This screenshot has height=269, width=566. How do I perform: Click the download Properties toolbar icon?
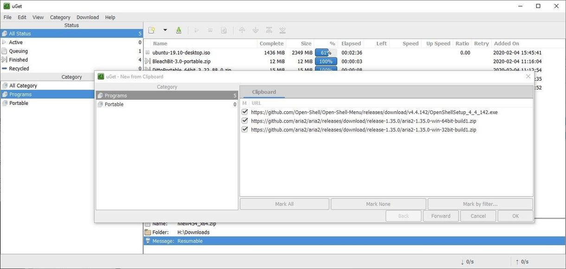tap(224, 30)
